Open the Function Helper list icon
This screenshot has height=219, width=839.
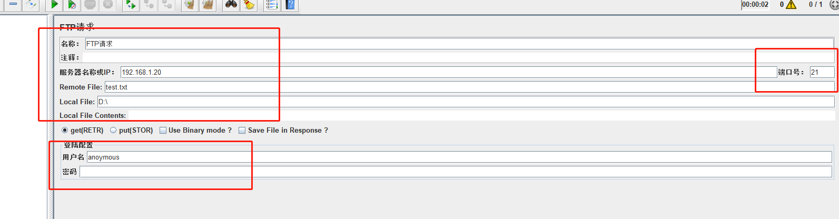point(272,5)
